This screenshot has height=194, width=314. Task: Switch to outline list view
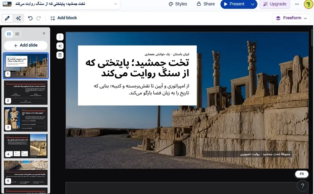[x=17, y=34]
